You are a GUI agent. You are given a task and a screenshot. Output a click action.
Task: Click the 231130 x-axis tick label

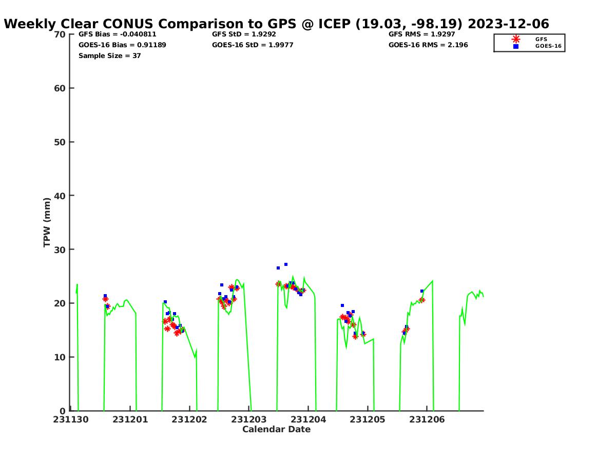pyautogui.click(x=71, y=420)
